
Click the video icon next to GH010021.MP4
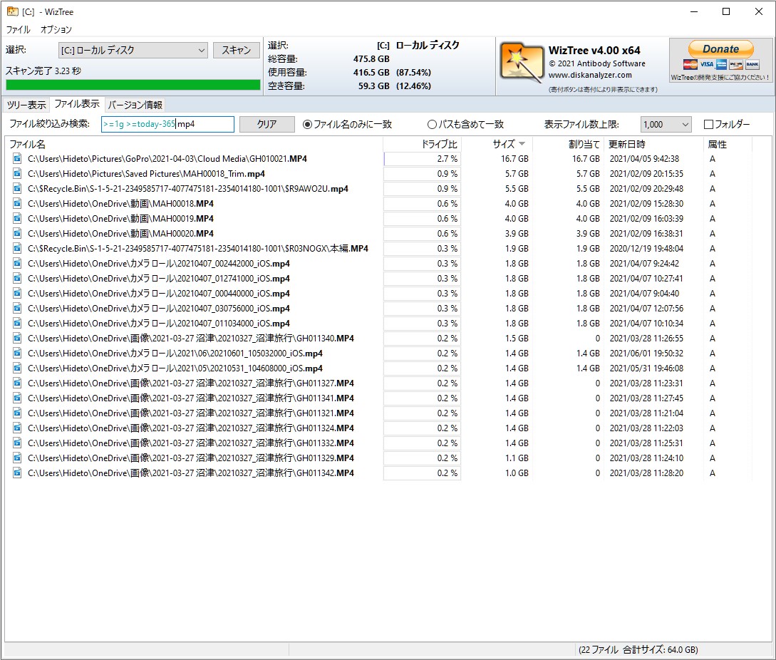point(16,158)
